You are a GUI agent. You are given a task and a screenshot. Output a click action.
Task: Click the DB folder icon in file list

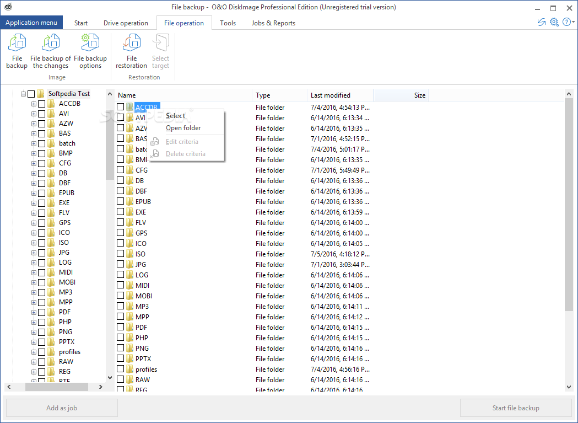click(129, 180)
